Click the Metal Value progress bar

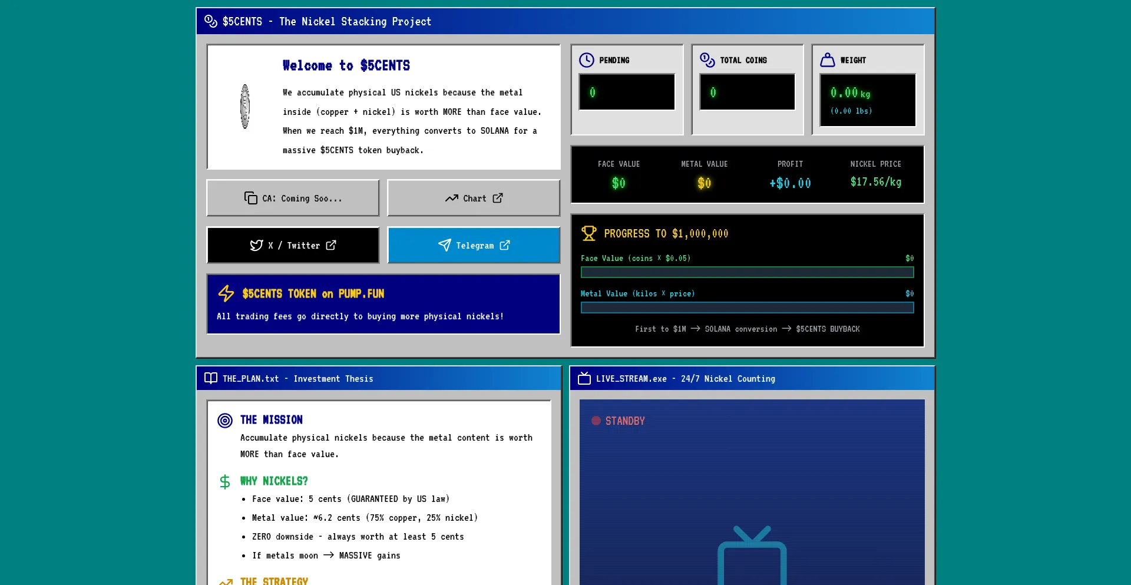(747, 308)
